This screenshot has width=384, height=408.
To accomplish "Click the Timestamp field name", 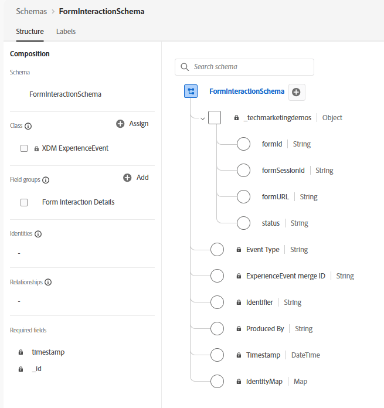I will 263,355.
